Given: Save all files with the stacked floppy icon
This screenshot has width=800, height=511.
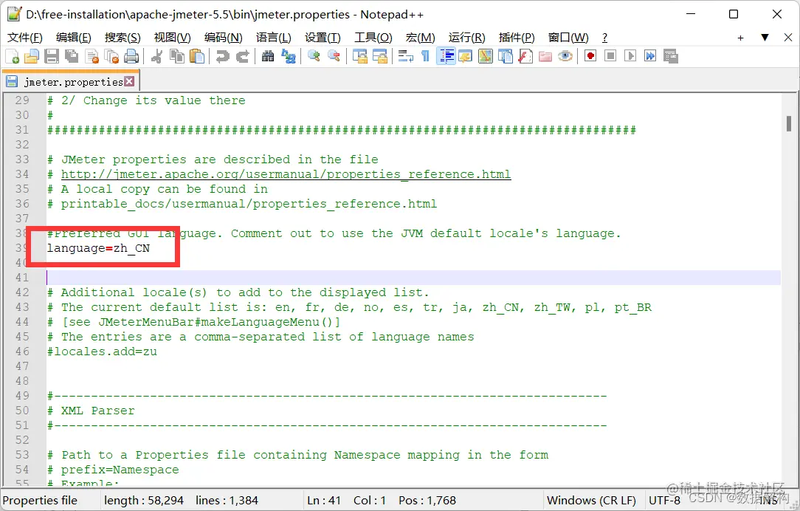Looking at the screenshot, I should coord(72,56).
